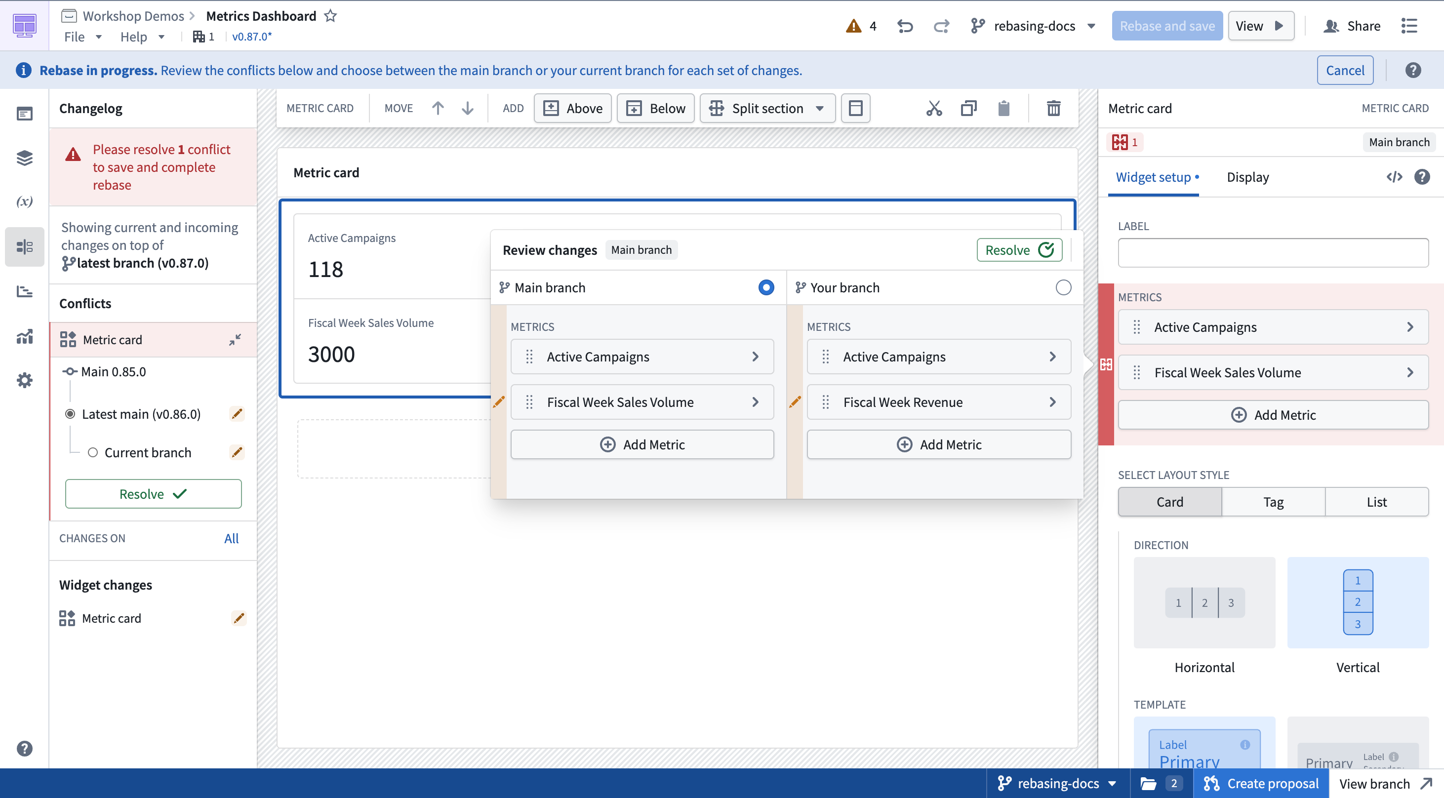
Task: Click the conflict count badge showing 1
Action: [1125, 142]
